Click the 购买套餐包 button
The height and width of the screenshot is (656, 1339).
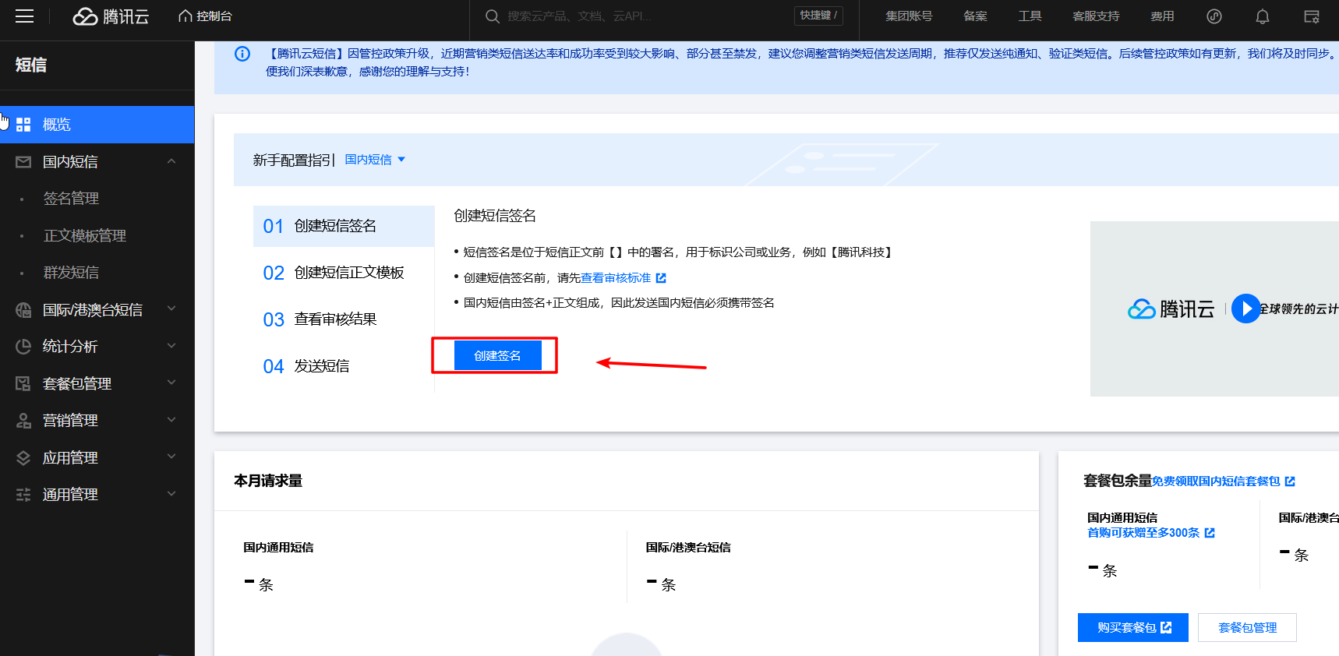[x=1133, y=627]
